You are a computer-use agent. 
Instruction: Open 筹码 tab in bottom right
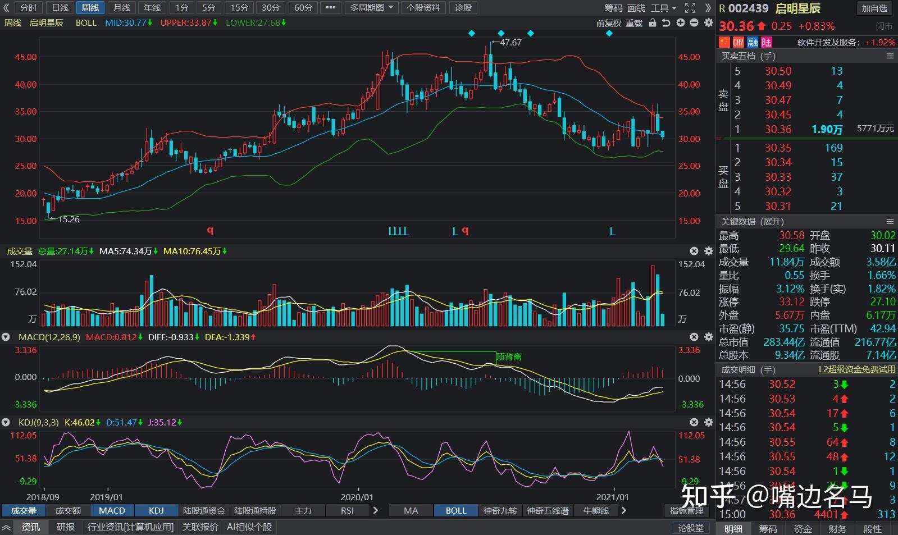point(768,529)
